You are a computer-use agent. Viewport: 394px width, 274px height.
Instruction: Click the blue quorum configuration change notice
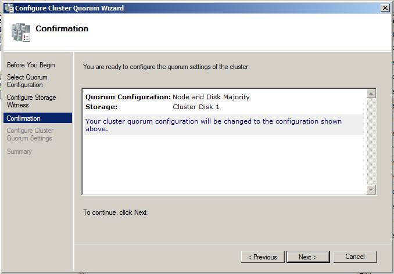pos(213,125)
